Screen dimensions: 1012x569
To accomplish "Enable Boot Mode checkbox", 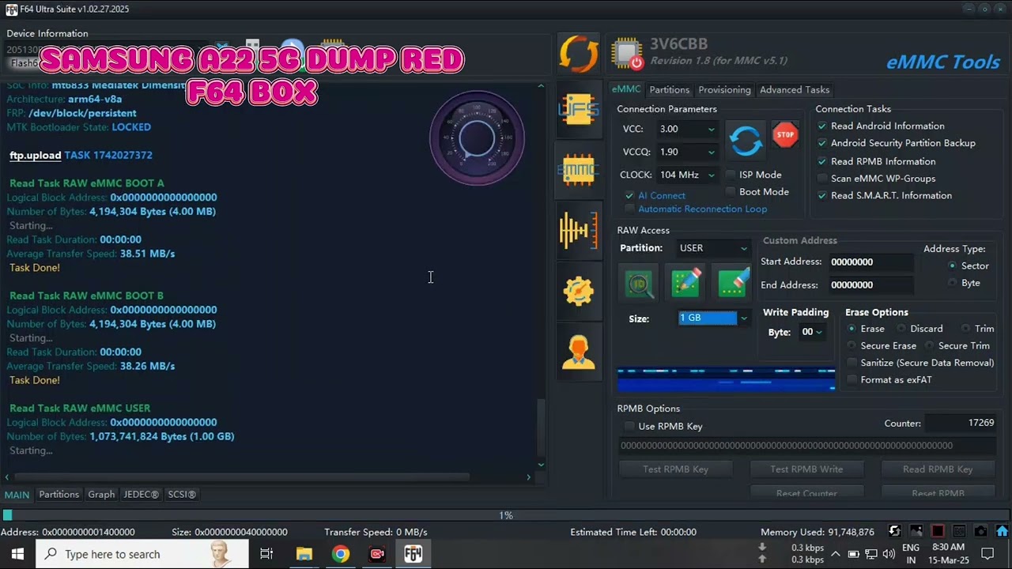I will [x=731, y=192].
